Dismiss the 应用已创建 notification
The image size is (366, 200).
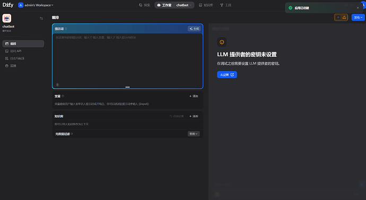pos(358,8)
